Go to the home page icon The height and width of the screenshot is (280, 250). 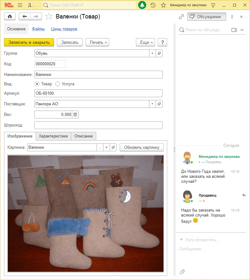(10, 17)
